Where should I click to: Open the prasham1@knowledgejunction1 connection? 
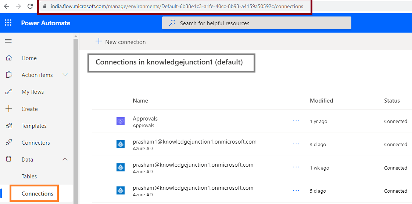(194, 142)
